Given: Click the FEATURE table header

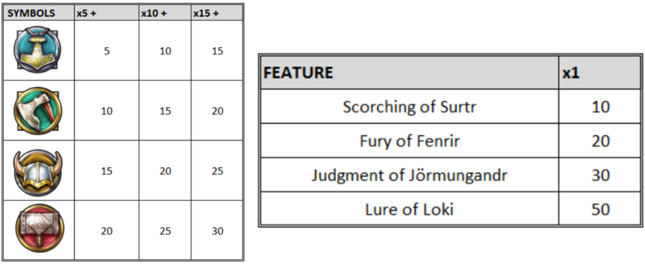Looking at the screenshot, I should point(298,73).
